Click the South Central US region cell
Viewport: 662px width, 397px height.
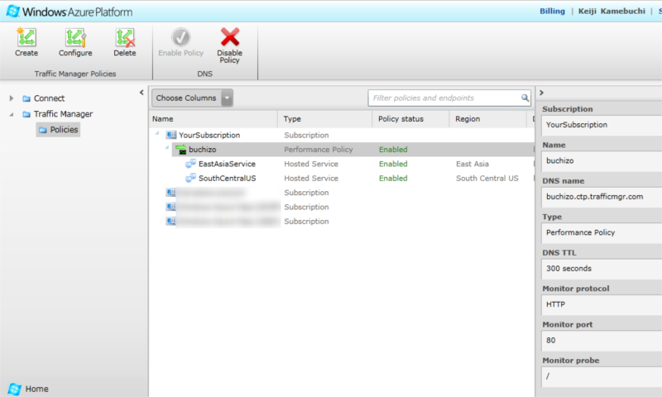click(x=487, y=178)
